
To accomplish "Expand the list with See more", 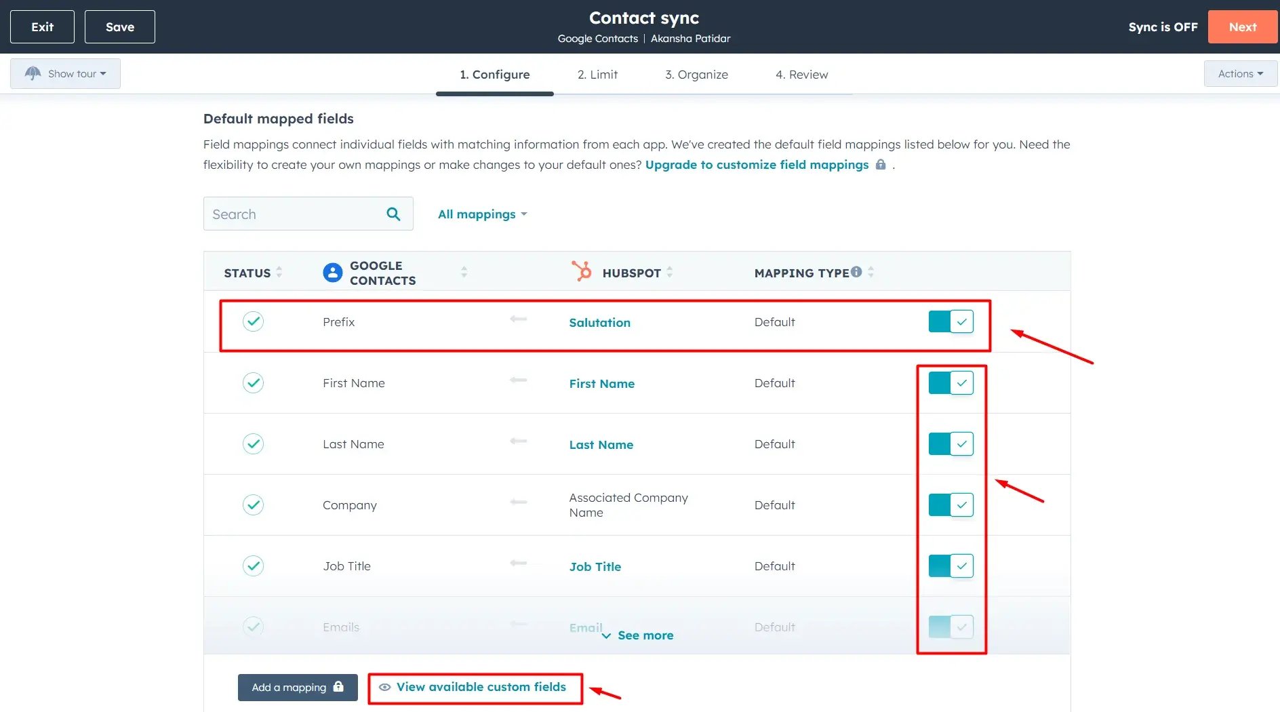I will tap(637, 635).
